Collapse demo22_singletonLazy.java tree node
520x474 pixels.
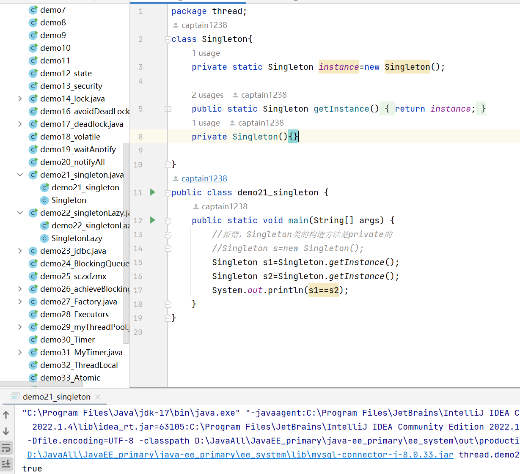coord(20,213)
